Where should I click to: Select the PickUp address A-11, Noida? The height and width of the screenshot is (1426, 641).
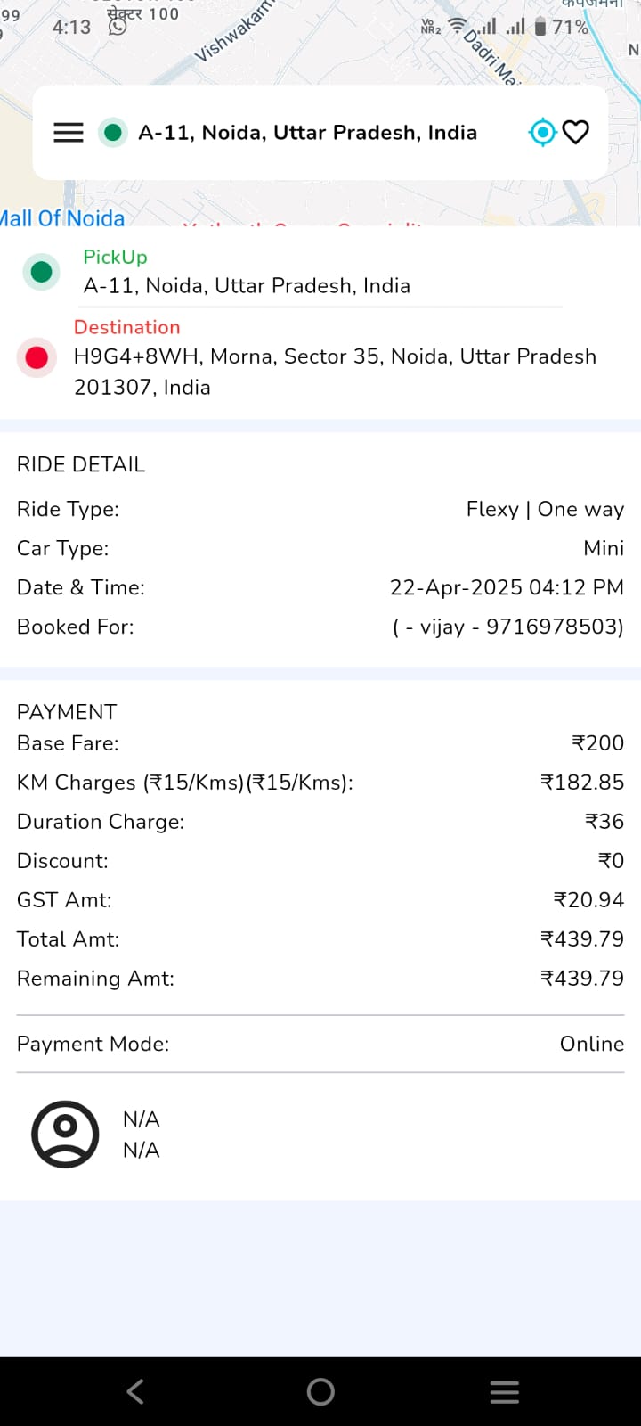pyautogui.click(x=247, y=286)
